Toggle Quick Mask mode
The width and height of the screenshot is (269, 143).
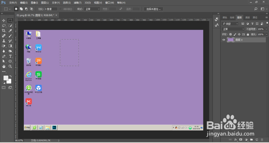[x=3, y=87]
